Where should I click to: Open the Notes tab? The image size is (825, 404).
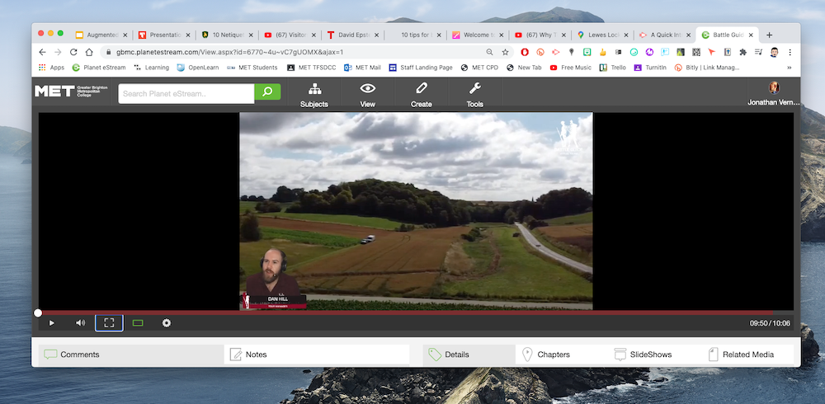pos(317,355)
